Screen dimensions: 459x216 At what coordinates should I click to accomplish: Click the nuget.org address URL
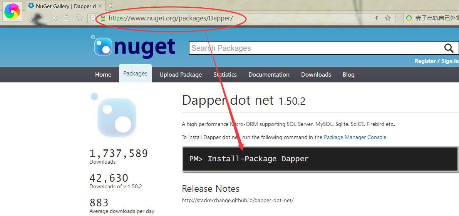pyautogui.click(x=171, y=18)
